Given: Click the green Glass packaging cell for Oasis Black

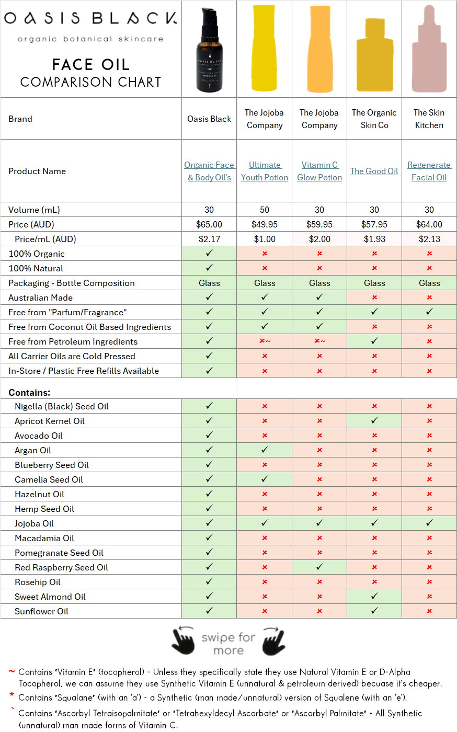Looking at the screenshot, I should 209,283.
